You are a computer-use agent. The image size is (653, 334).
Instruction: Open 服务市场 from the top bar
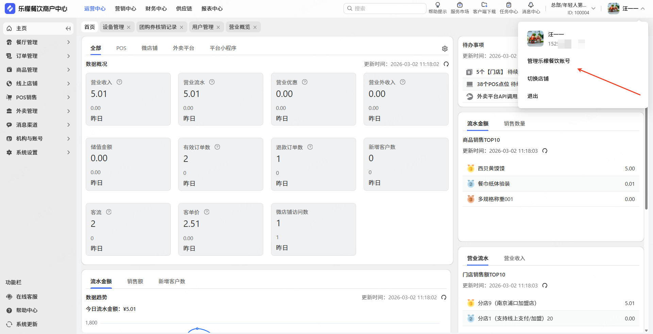(x=459, y=5)
